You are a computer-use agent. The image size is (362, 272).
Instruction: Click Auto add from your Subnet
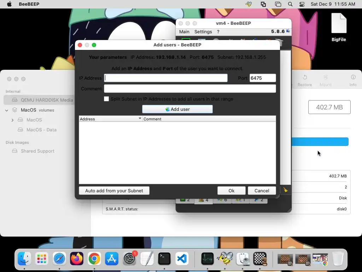(114, 191)
